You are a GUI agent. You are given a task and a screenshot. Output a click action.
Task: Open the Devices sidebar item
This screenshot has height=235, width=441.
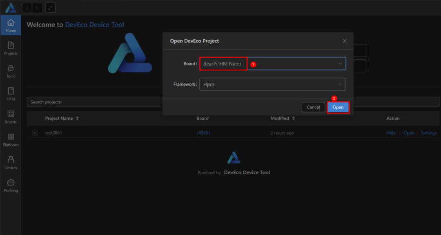pyautogui.click(x=11, y=163)
